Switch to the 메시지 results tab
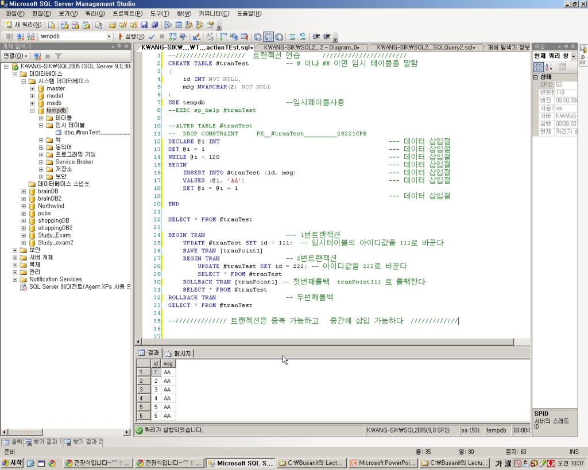Screen dimensions: 588x470 point(179,354)
